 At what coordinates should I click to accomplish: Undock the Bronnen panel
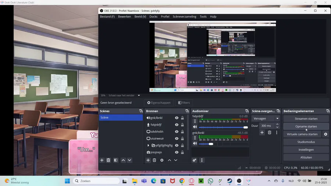(187, 111)
